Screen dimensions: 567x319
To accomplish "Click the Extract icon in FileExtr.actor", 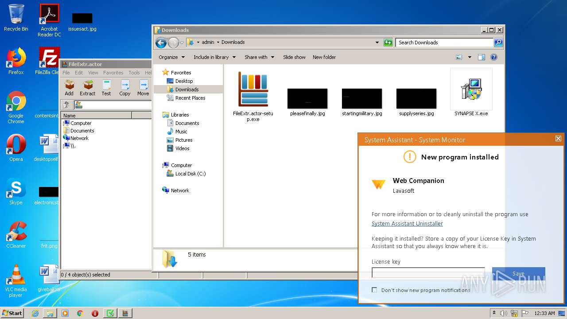I will (88, 88).
